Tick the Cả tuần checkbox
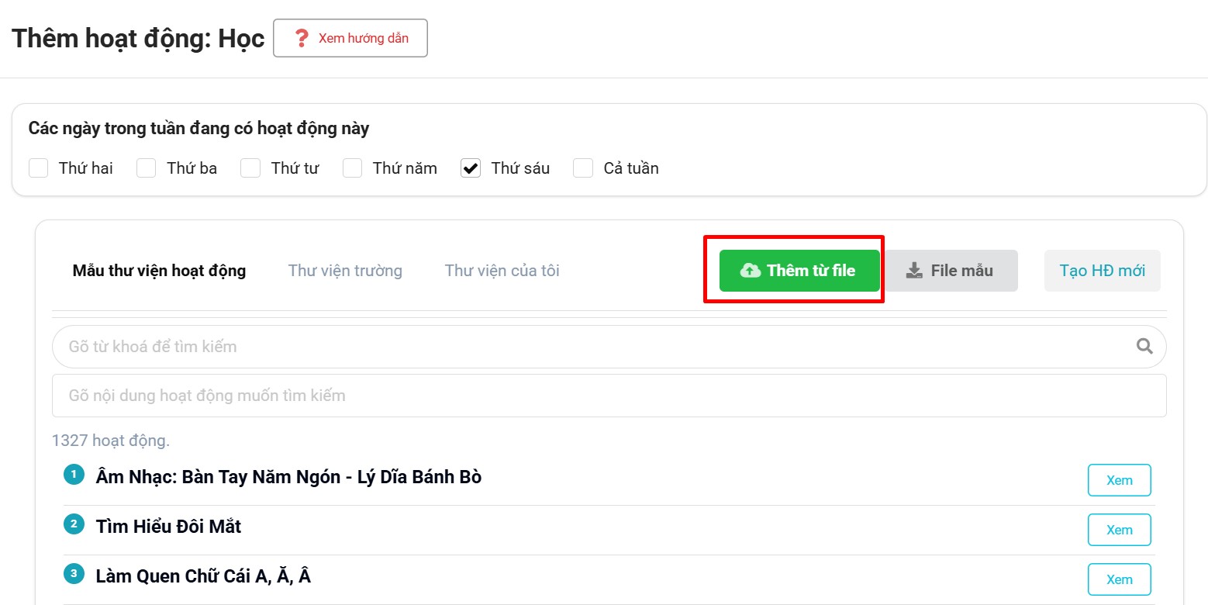Image resolution: width=1208 pixels, height=605 pixels. point(583,168)
